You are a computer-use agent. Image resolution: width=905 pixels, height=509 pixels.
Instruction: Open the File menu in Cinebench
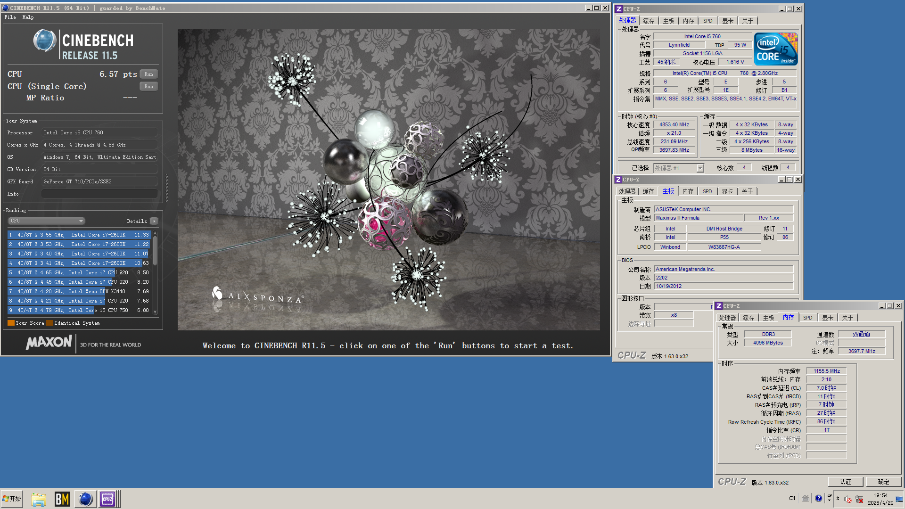coord(10,17)
